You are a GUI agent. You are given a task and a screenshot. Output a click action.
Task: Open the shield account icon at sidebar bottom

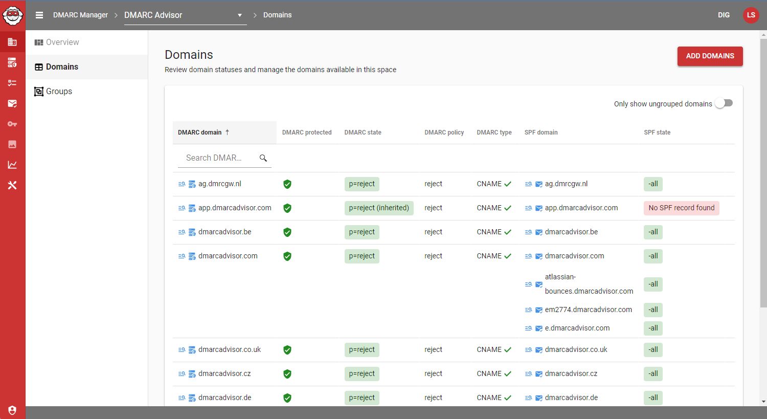pos(12,410)
